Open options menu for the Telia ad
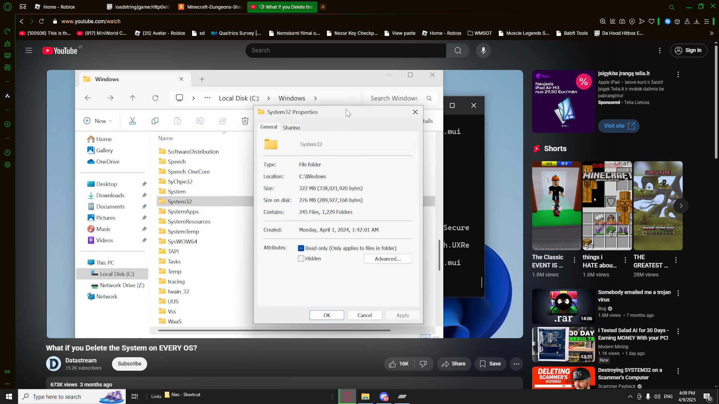The image size is (719, 404). click(x=678, y=74)
